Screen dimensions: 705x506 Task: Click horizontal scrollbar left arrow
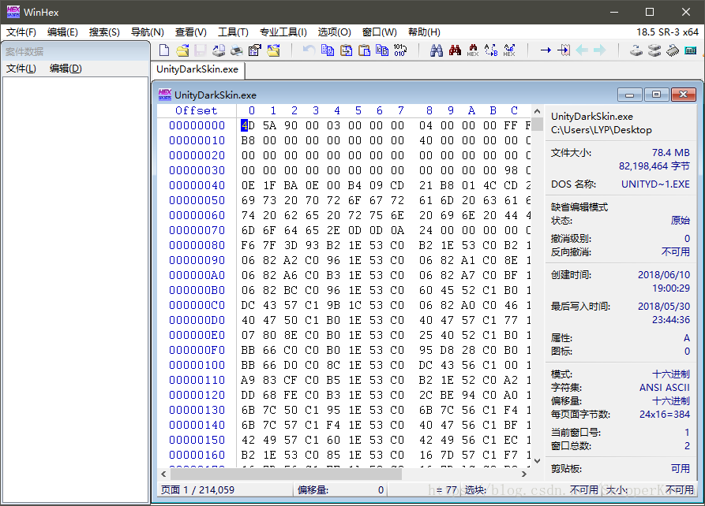coord(163,474)
